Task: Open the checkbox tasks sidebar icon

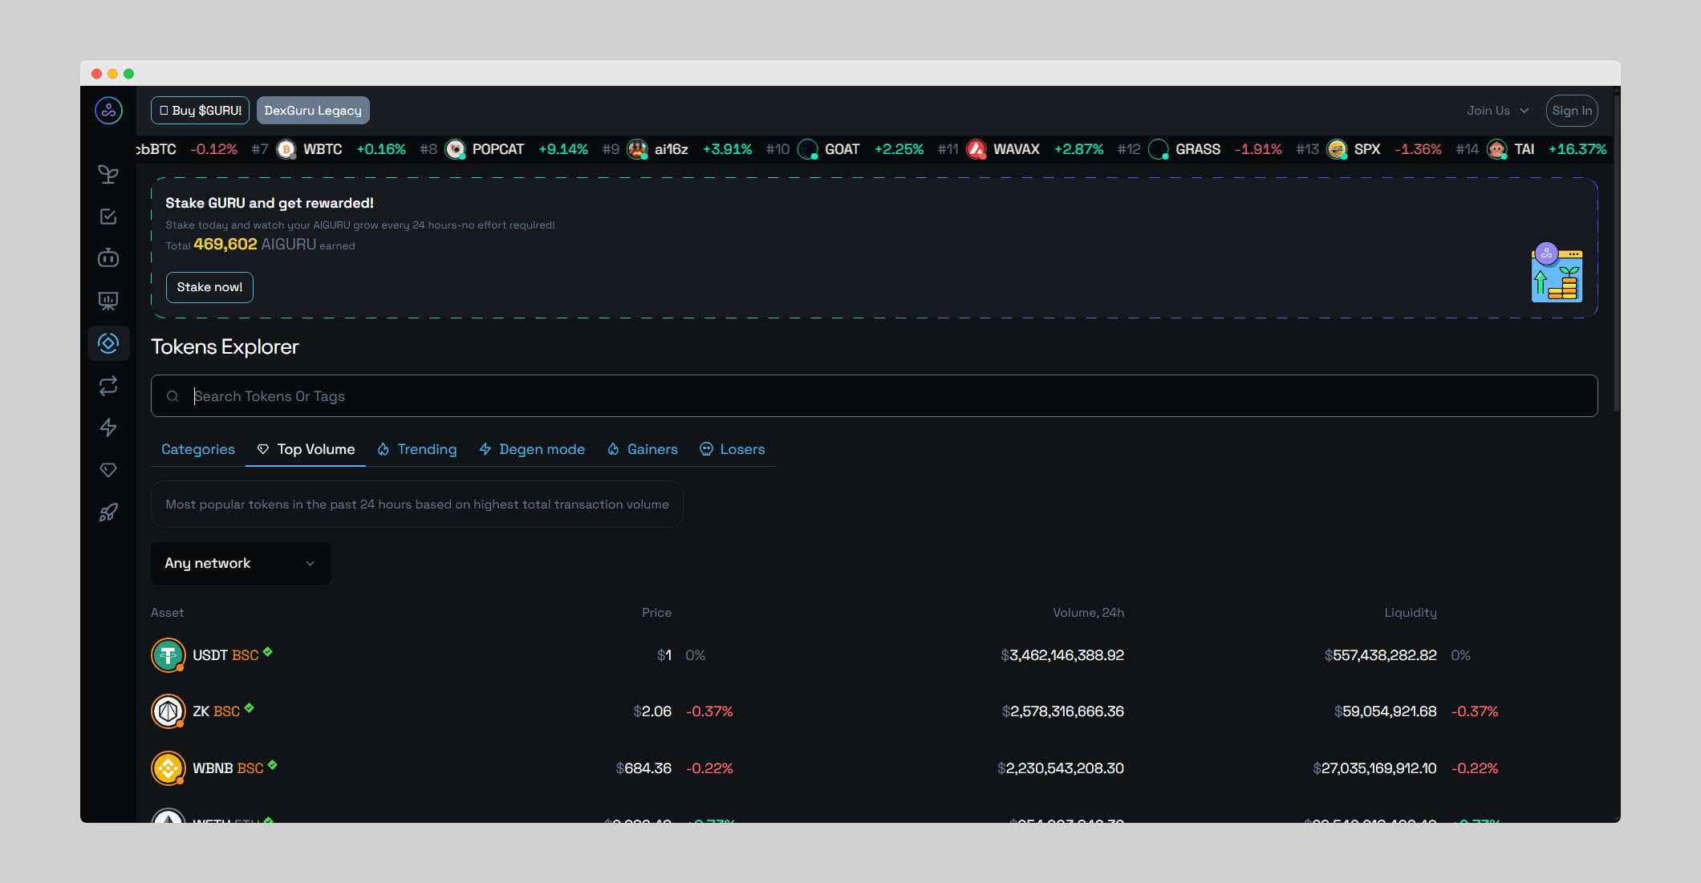Action: click(x=108, y=217)
